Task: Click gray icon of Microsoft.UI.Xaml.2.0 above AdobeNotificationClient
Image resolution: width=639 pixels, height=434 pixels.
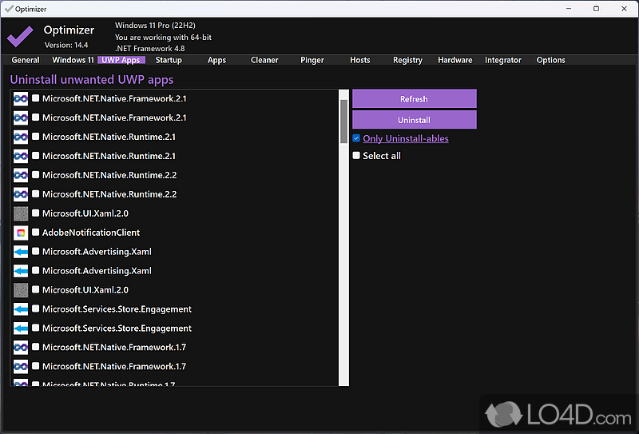Action: pos(21,213)
